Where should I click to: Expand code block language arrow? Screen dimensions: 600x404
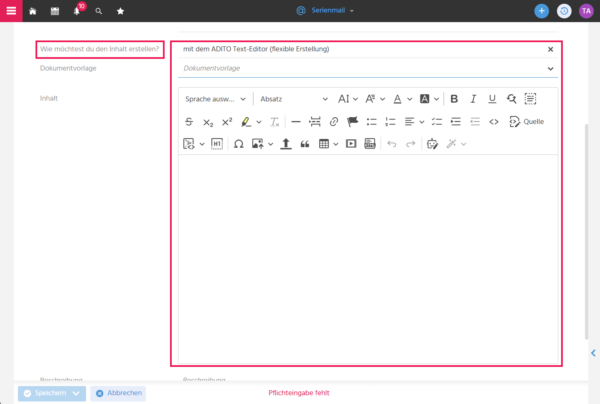[202, 144]
